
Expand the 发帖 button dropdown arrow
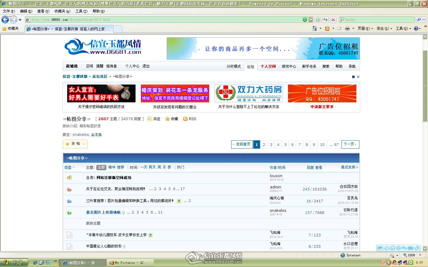(84, 144)
